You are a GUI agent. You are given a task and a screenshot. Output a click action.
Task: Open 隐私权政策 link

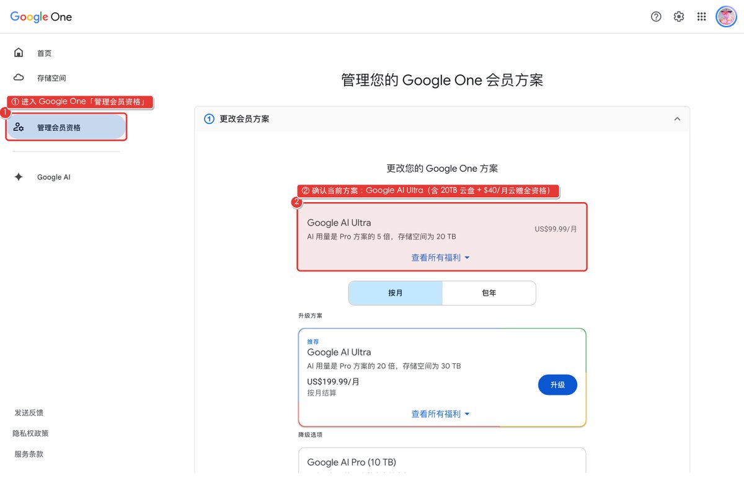[30, 433]
